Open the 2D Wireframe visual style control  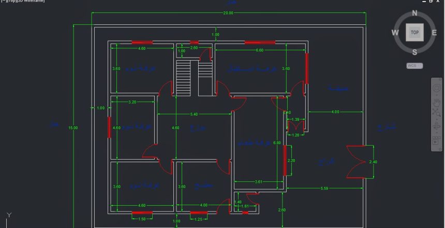coord(31,1)
